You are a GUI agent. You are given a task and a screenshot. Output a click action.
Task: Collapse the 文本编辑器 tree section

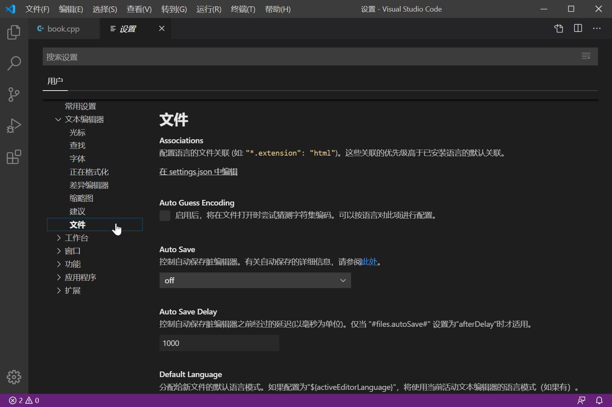point(58,119)
